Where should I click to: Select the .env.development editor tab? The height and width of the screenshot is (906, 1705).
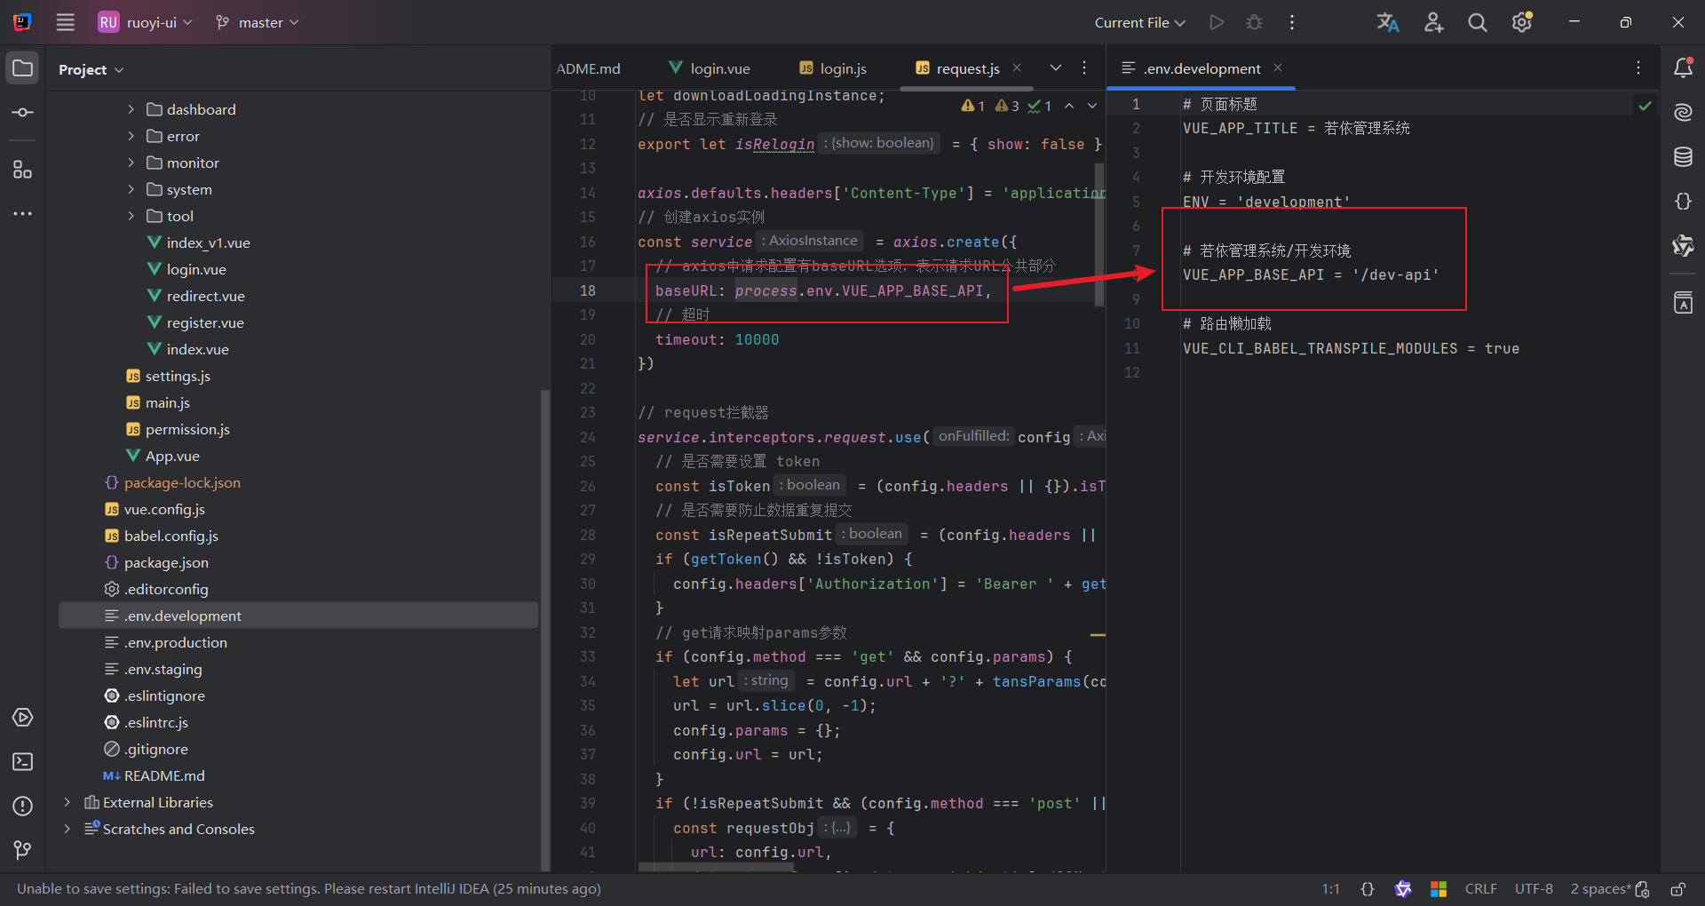tap(1193, 68)
